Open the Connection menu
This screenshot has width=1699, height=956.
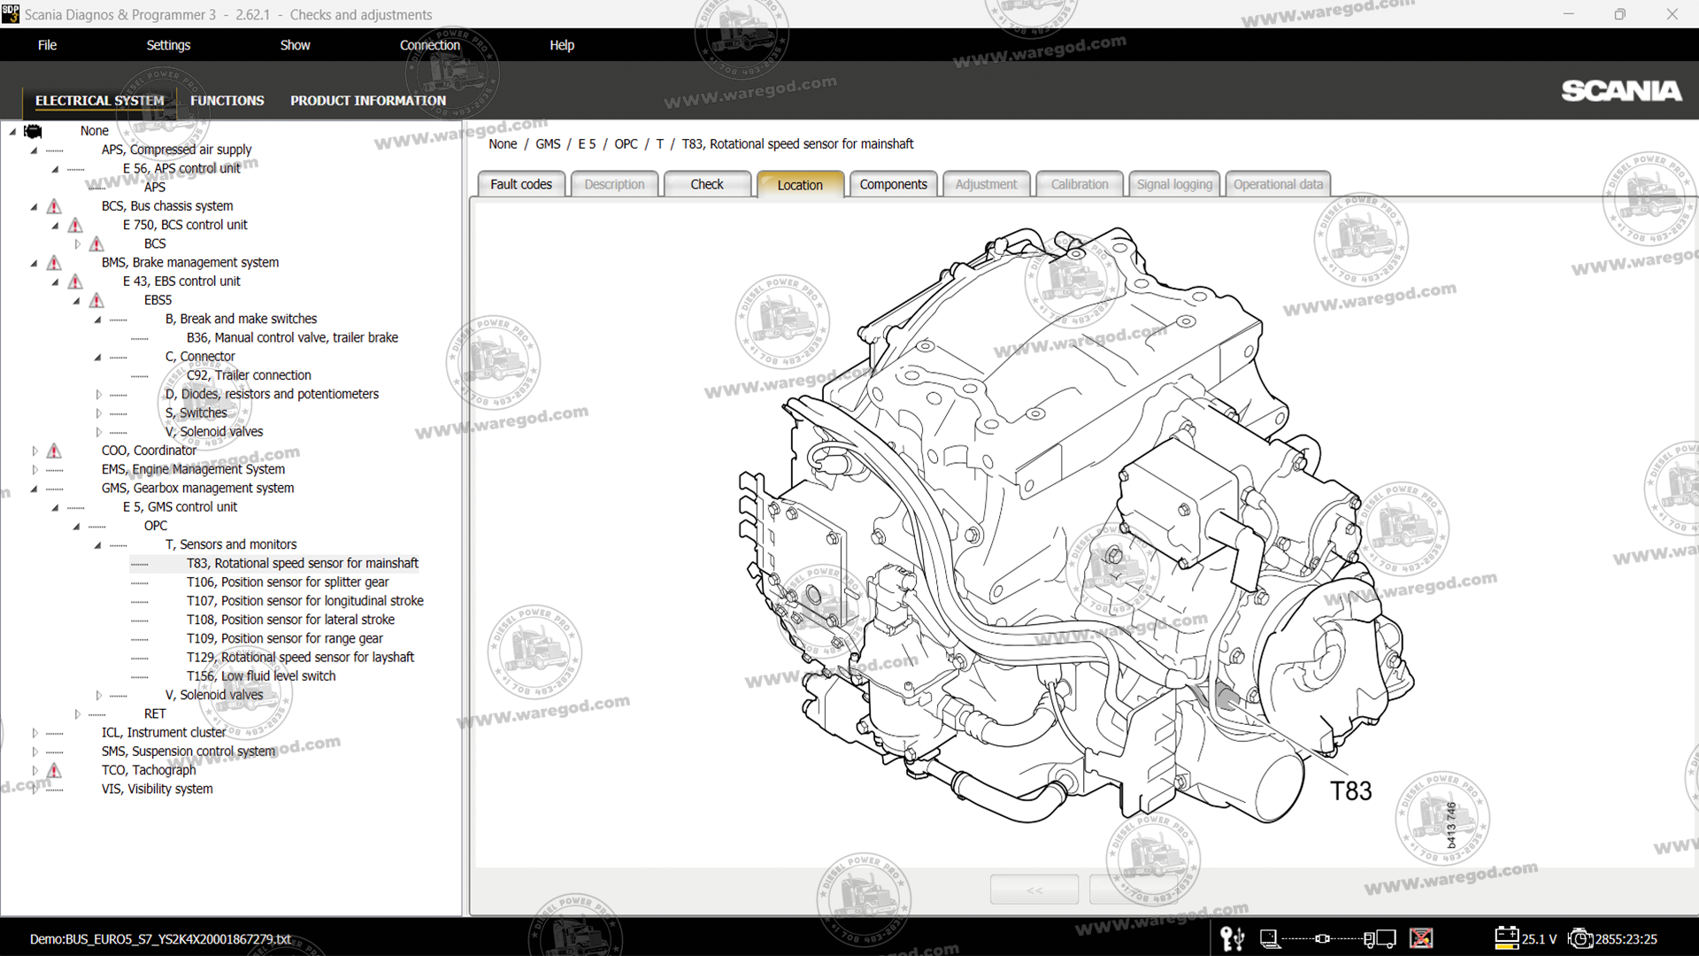point(430,44)
